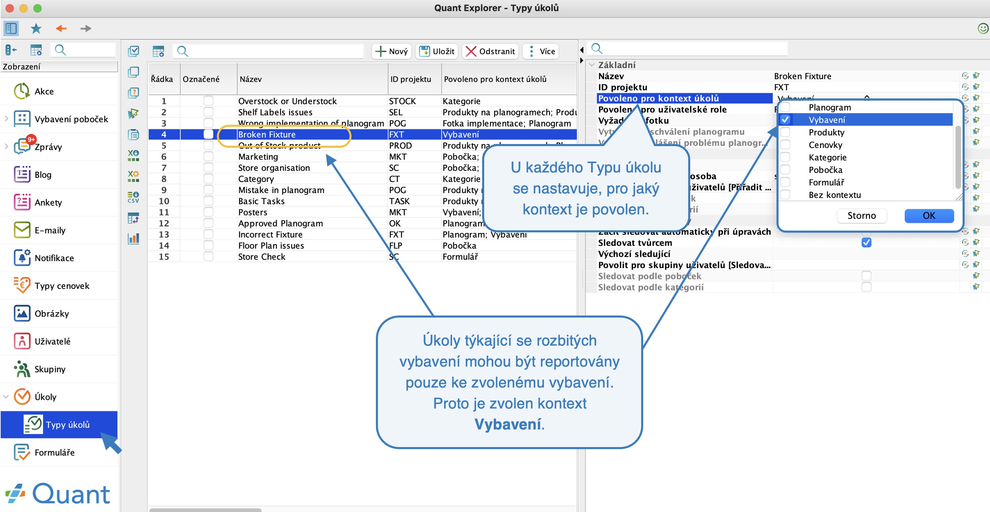Viewport: 990px width, 512px height.
Task: Click the favorites star icon
Action: (36, 28)
